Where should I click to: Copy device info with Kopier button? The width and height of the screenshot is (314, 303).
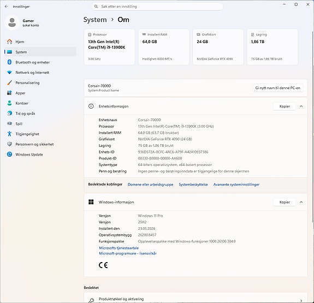(x=285, y=106)
